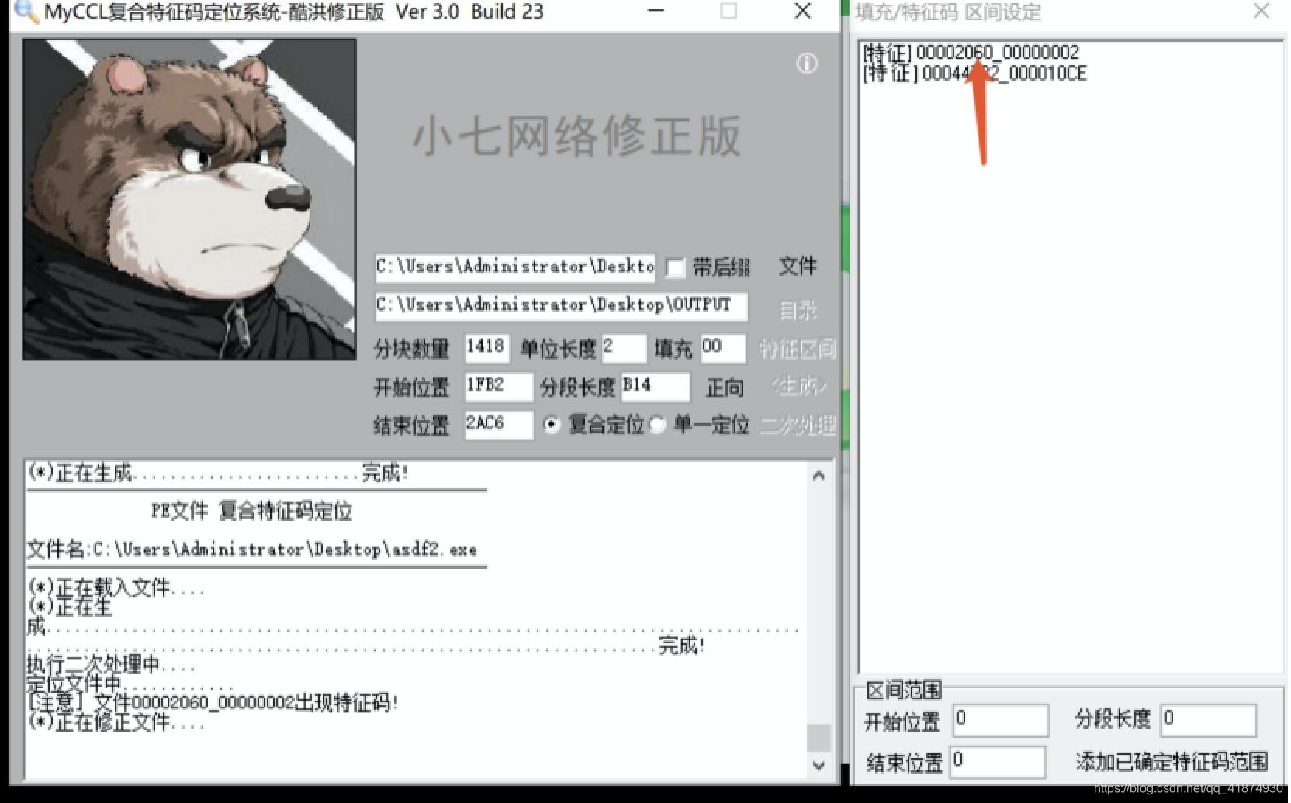Close the 填充/特征码 区间设定 window
Image resolution: width=1291 pixels, height=803 pixels.
pos(1262,11)
